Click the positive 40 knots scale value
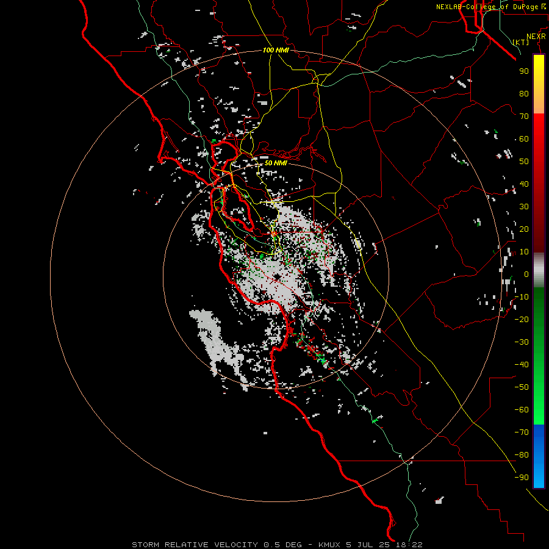 (524, 184)
